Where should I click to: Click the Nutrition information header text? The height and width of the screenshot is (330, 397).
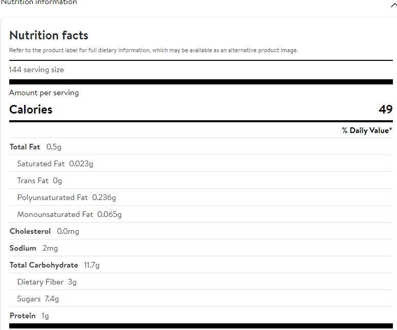39,3
